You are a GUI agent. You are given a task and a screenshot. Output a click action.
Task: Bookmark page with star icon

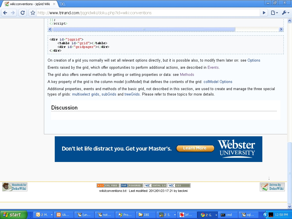(x=33, y=13)
